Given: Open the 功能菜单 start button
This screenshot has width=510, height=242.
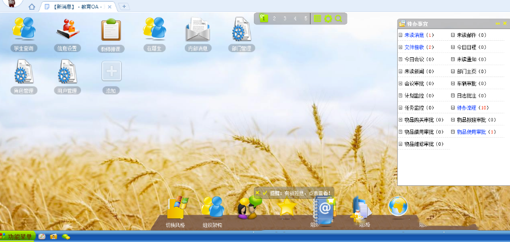Looking at the screenshot, I should [18, 236].
